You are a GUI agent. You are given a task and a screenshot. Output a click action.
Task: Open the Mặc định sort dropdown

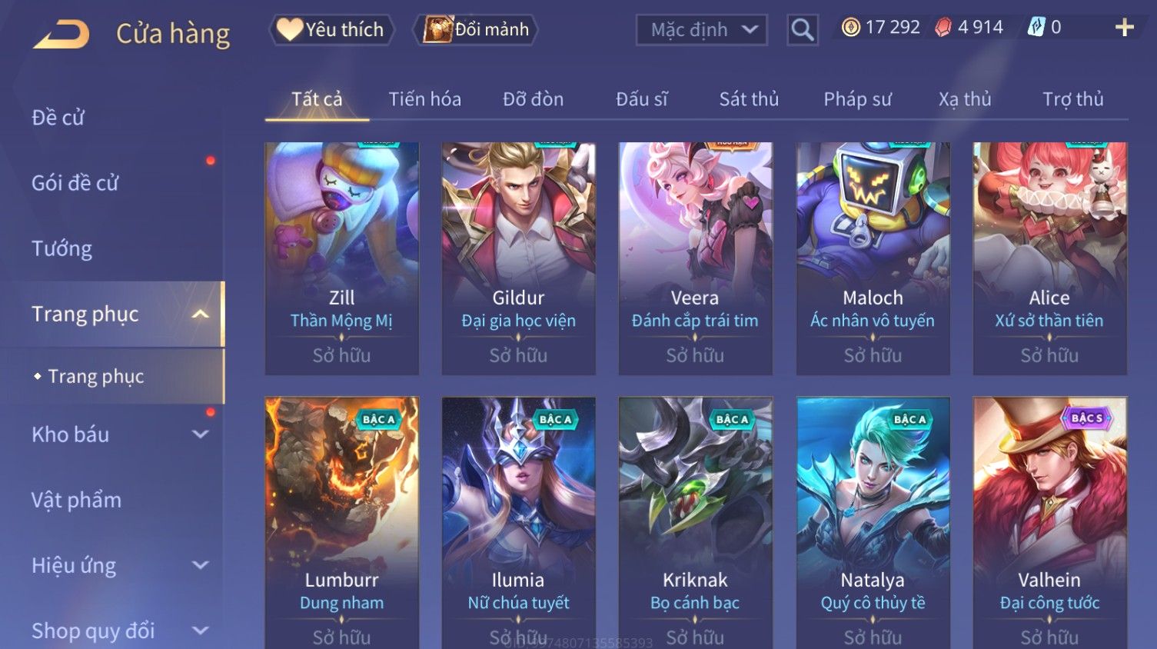click(701, 30)
